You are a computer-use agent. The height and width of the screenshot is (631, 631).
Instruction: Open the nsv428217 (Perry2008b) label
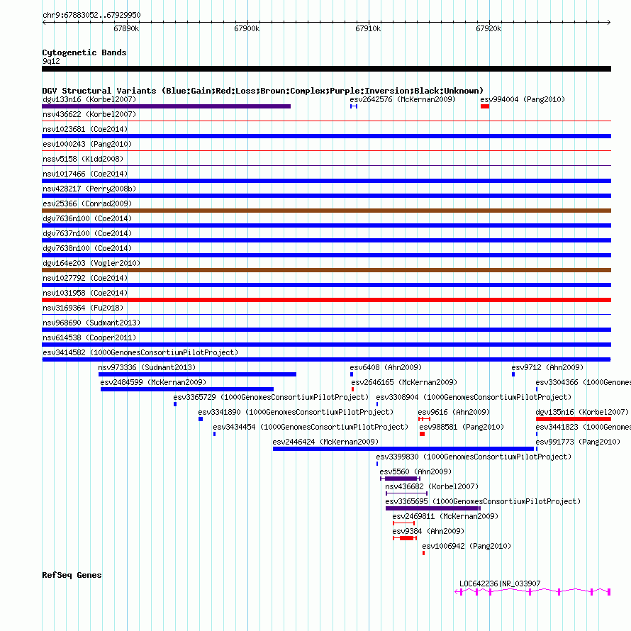tap(89, 189)
